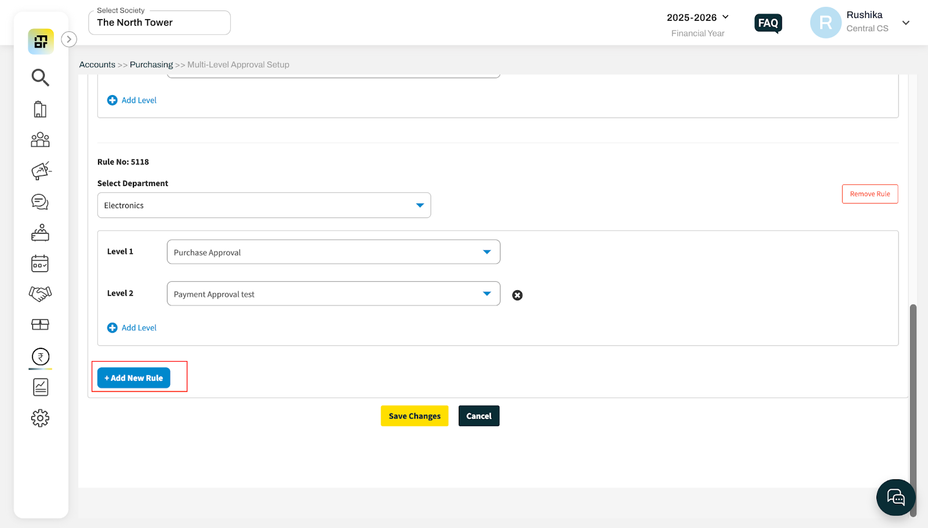928x528 pixels.
Task: Open the building icon in sidebar
Action: [x=40, y=109]
